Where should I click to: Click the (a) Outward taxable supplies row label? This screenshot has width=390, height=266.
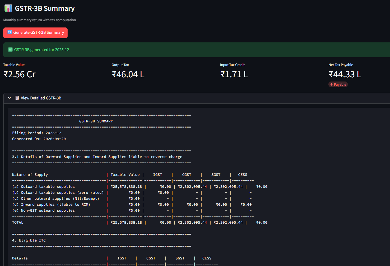pos(43,187)
